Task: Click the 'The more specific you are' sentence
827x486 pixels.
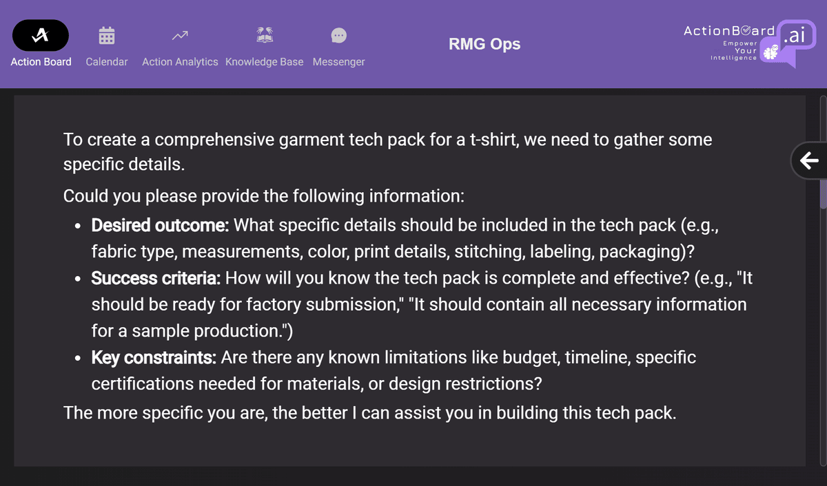Action: coord(369,413)
